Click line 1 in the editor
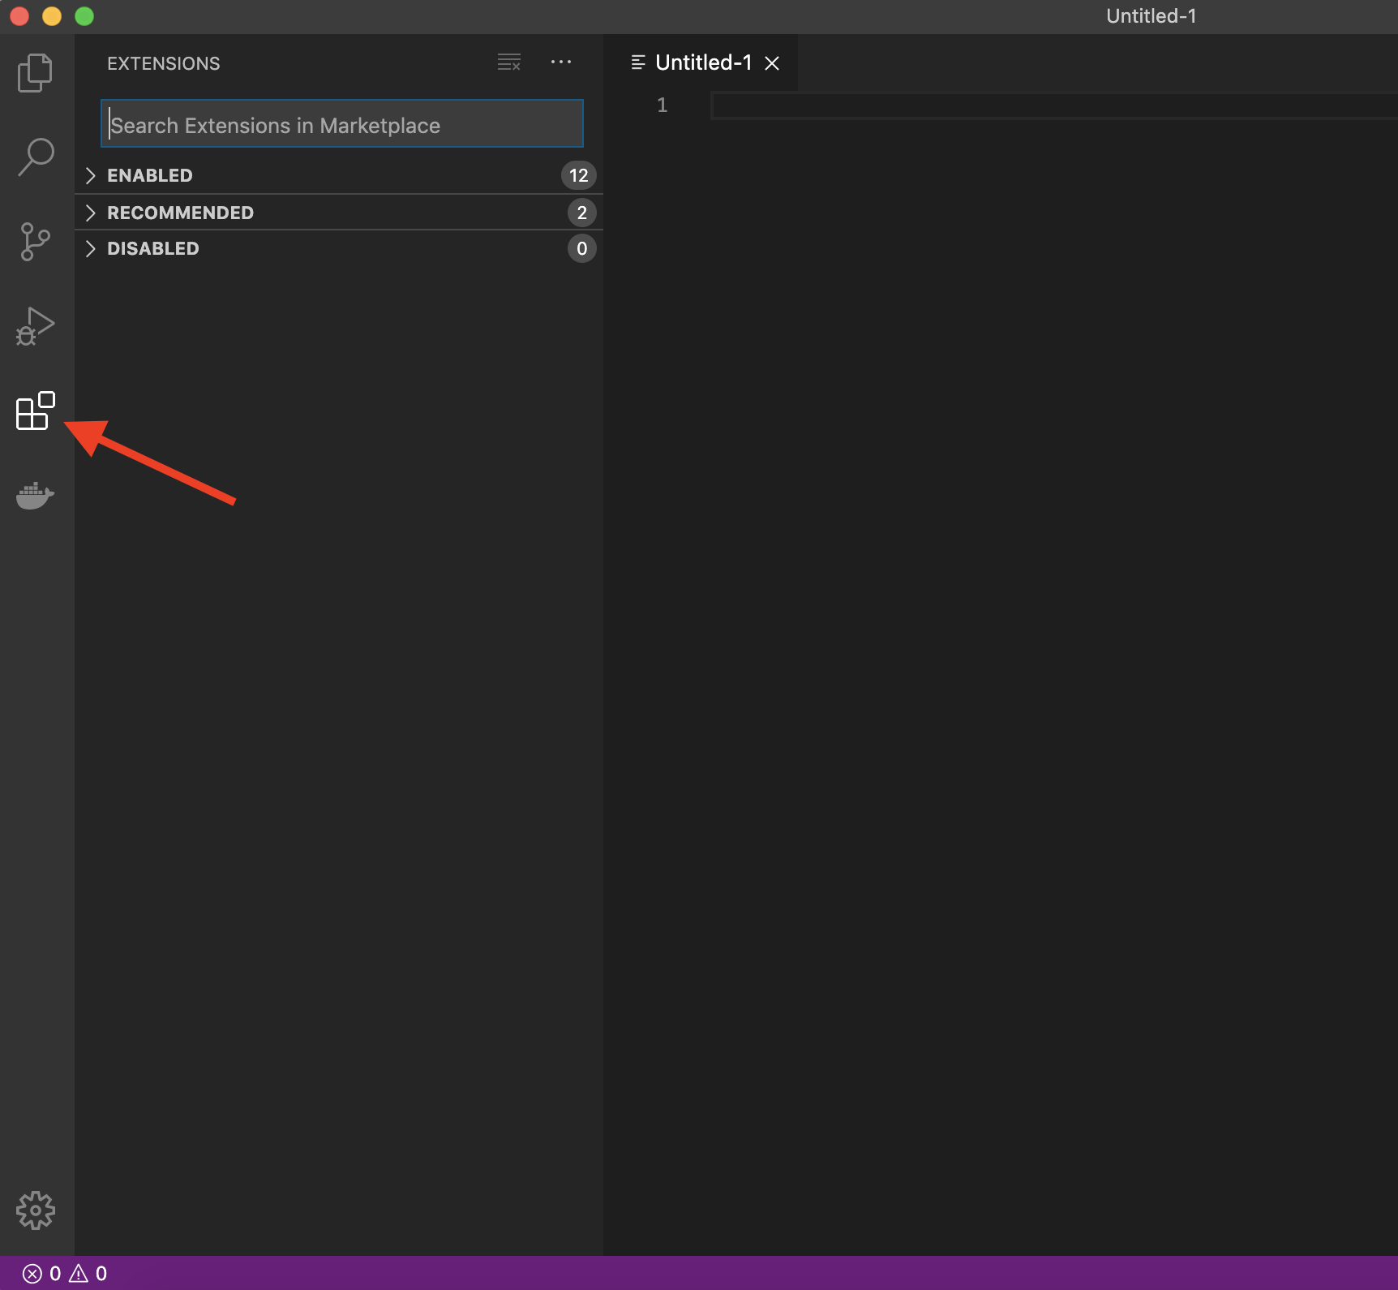This screenshot has height=1290, width=1398. [x=973, y=105]
